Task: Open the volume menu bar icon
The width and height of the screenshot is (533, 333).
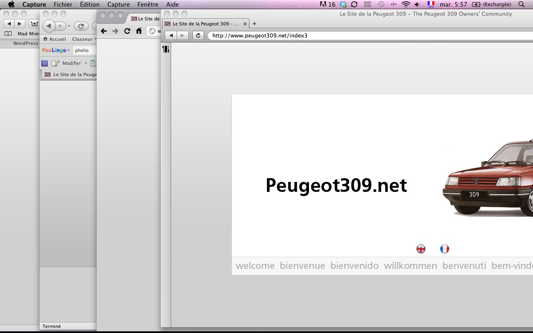Action: (417, 5)
